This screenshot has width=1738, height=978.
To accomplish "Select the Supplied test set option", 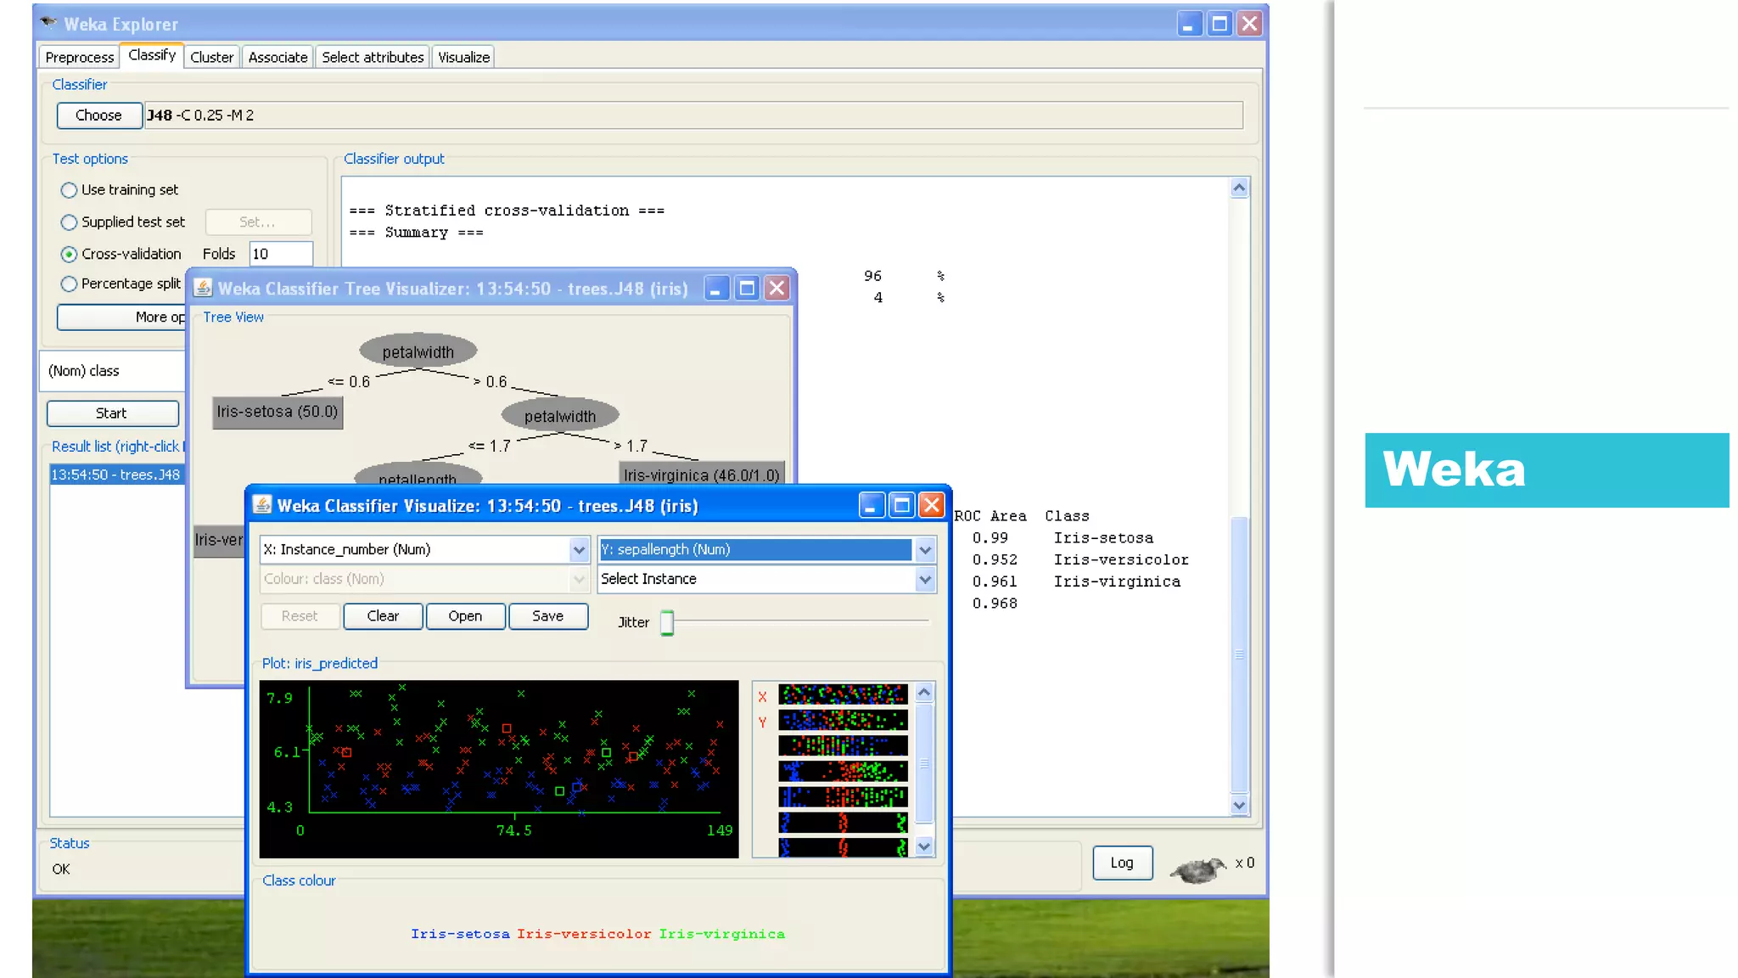I will (x=70, y=222).
